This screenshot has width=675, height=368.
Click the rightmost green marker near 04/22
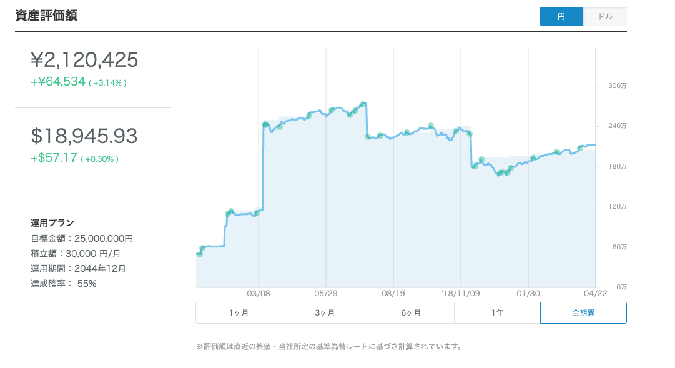[580, 148]
